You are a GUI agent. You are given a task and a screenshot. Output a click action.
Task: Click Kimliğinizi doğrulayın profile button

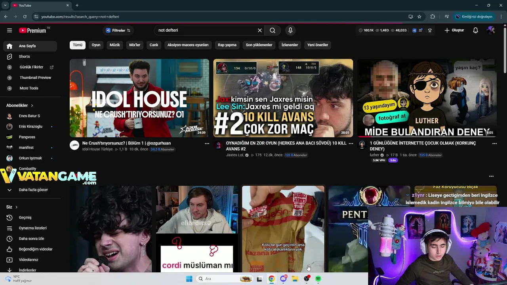tap(474, 17)
